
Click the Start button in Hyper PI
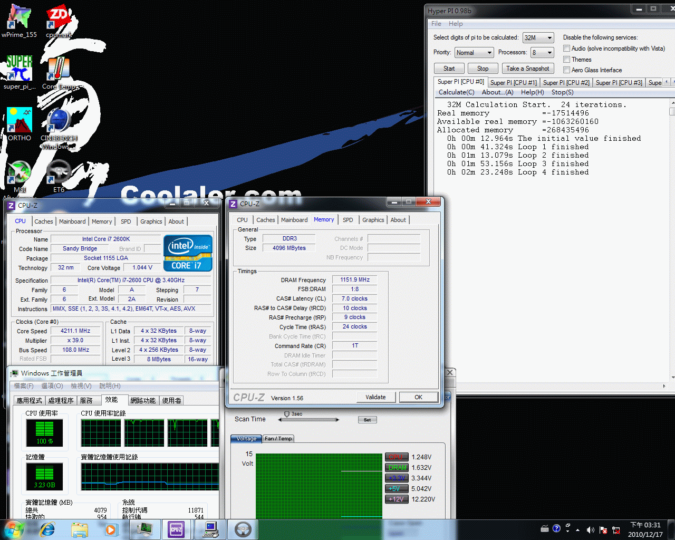449,69
